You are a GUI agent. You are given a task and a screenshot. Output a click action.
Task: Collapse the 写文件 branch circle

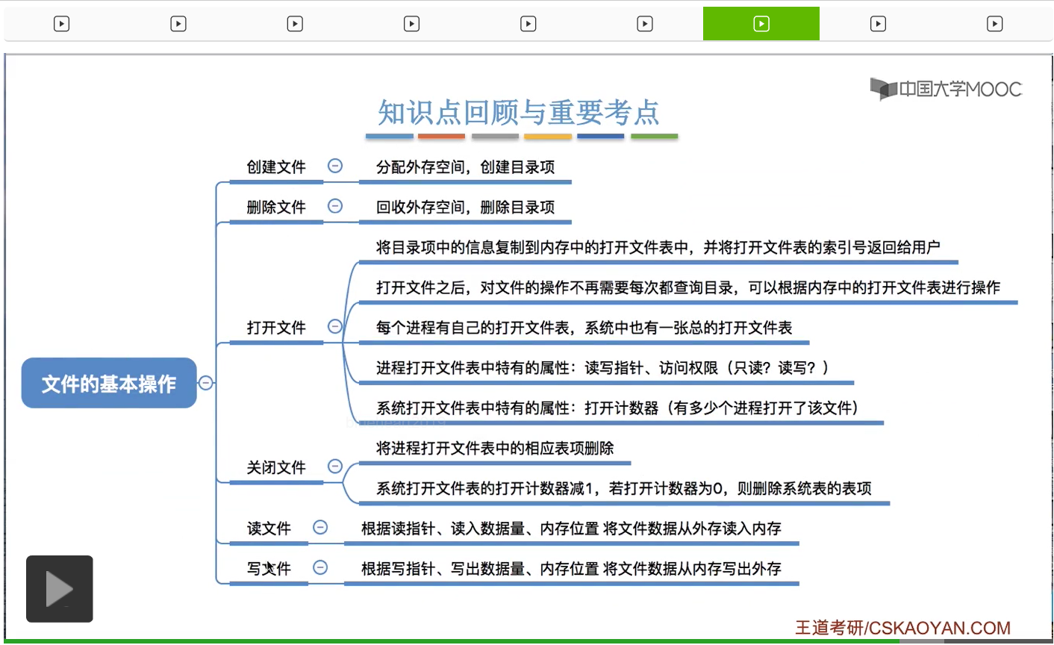tap(320, 567)
